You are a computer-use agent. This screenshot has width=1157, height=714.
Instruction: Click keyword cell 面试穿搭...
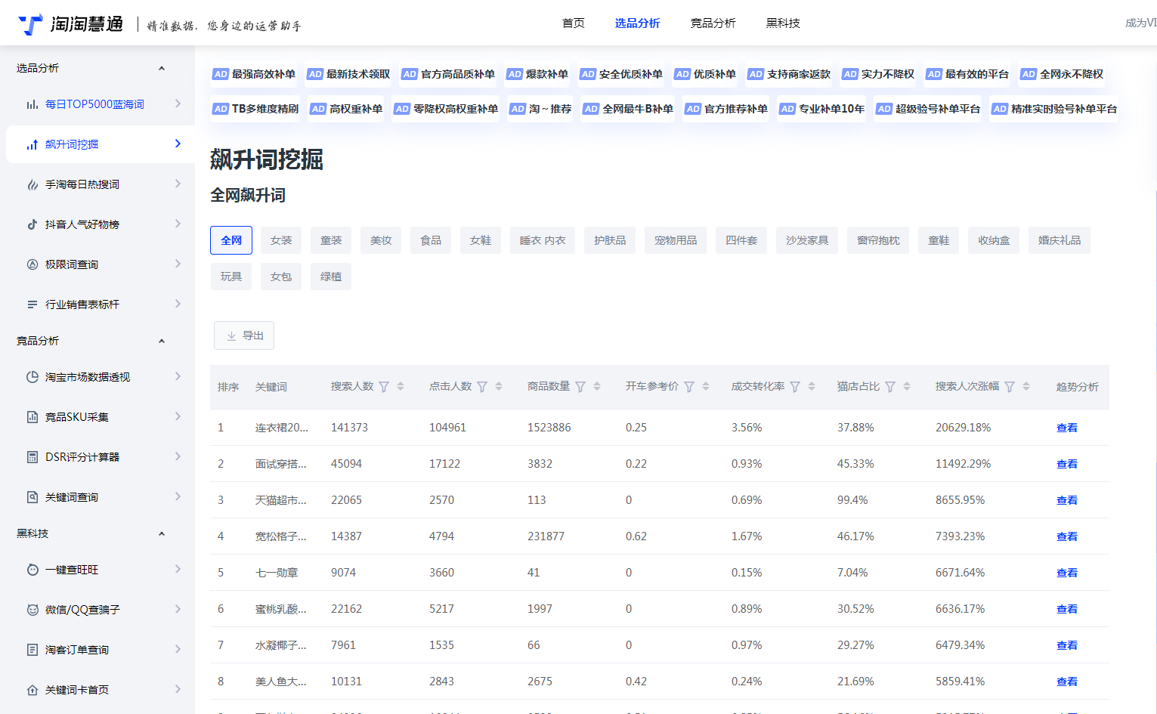[x=281, y=464]
